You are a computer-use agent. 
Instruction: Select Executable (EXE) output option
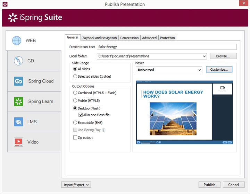75,123
